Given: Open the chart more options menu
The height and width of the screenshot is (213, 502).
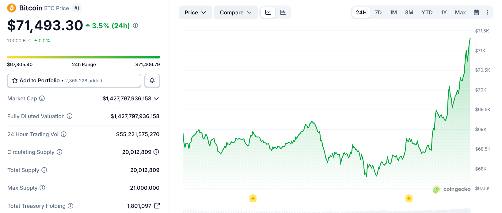Looking at the screenshot, I should [x=487, y=13].
